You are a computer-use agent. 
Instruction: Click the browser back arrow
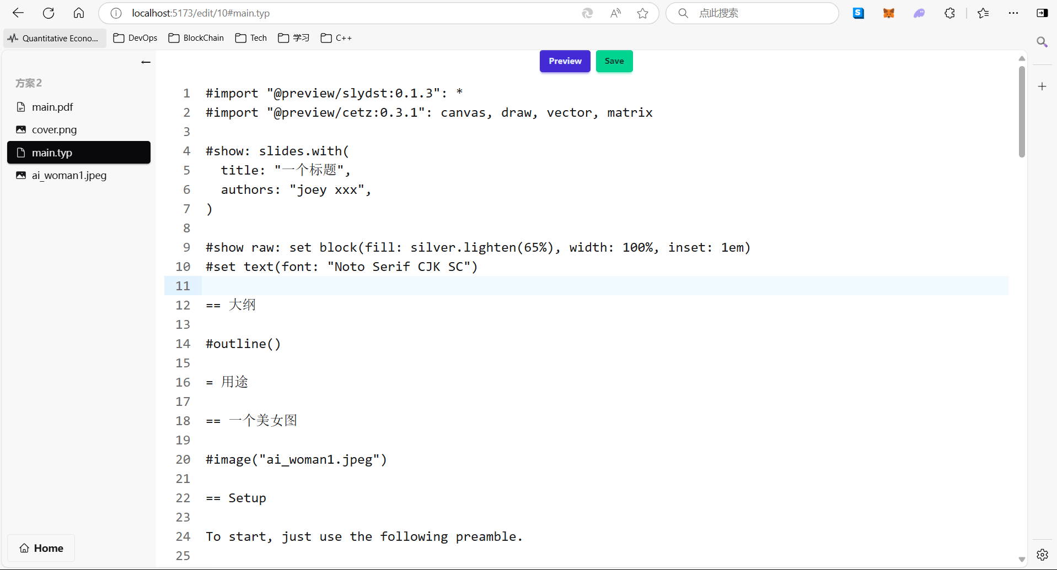click(x=18, y=13)
